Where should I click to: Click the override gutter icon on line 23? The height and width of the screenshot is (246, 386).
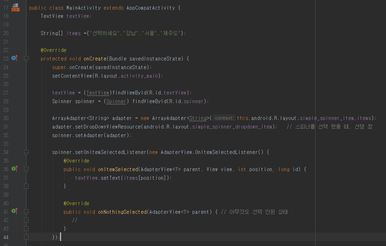pos(15,58)
